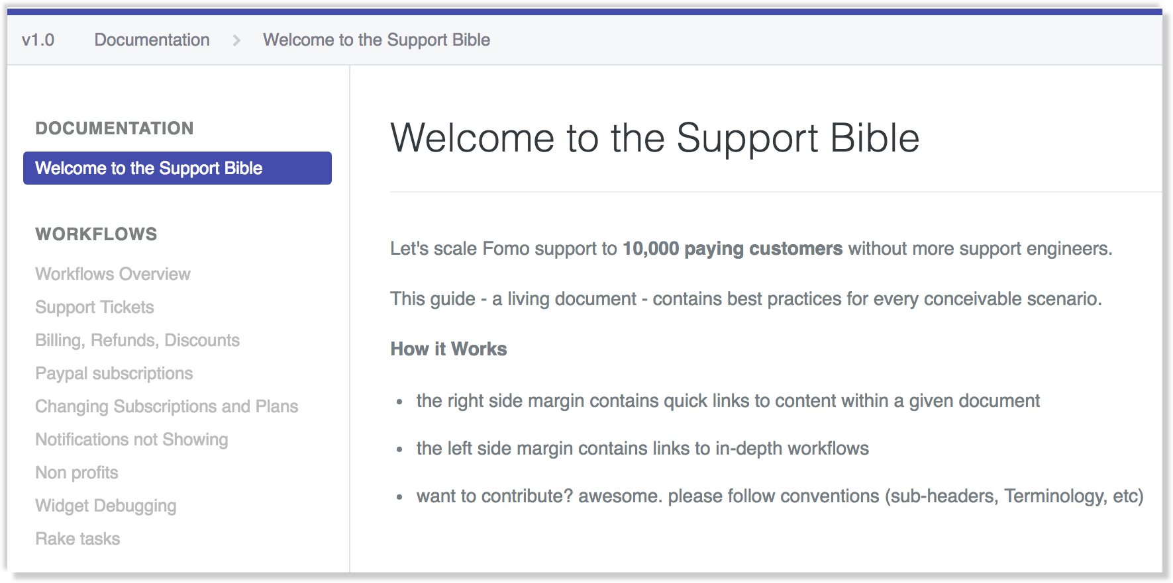The height and width of the screenshot is (583, 1173).
Task: Open the Billing, Refunds, Discounts article
Action: click(137, 340)
